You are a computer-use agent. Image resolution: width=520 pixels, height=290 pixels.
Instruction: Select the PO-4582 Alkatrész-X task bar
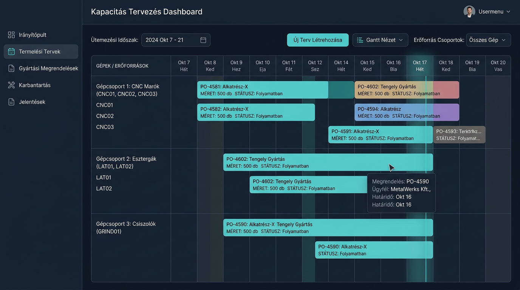pos(256,112)
